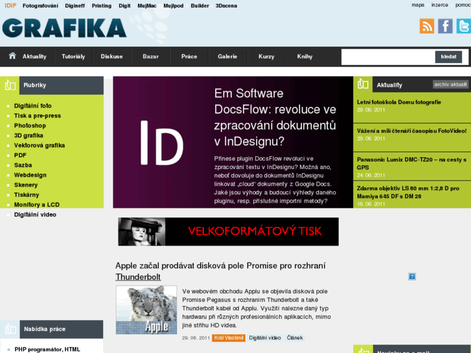Select Sazba category
The height and width of the screenshot is (353, 471).
[x=23, y=165]
